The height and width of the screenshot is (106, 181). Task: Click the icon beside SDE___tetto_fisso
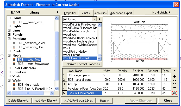click(14, 60)
